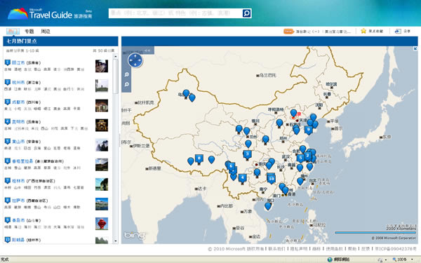The width and height of the screenshot is (421, 263).
Task: Open the 联系我们 footer link
Action: [276, 249]
